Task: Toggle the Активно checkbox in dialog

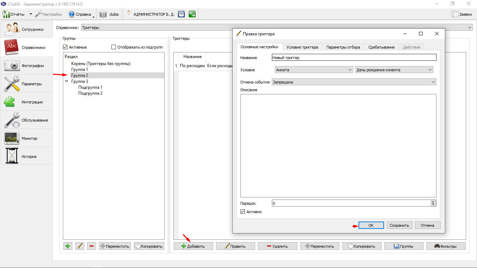Action: coord(243,212)
